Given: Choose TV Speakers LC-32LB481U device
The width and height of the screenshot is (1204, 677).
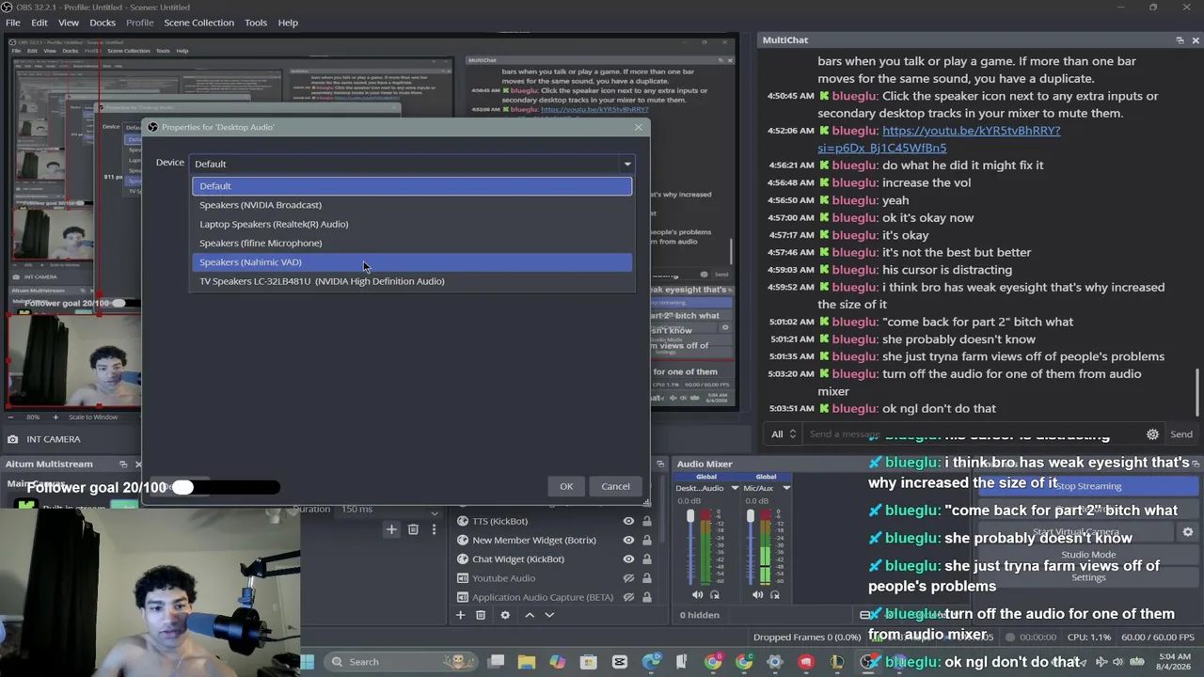Looking at the screenshot, I should click(x=412, y=281).
